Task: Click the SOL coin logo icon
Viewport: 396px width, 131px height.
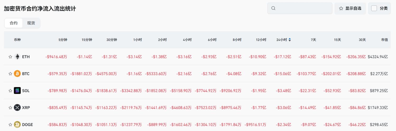Action: pyautogui.click(x=17, y=91)
